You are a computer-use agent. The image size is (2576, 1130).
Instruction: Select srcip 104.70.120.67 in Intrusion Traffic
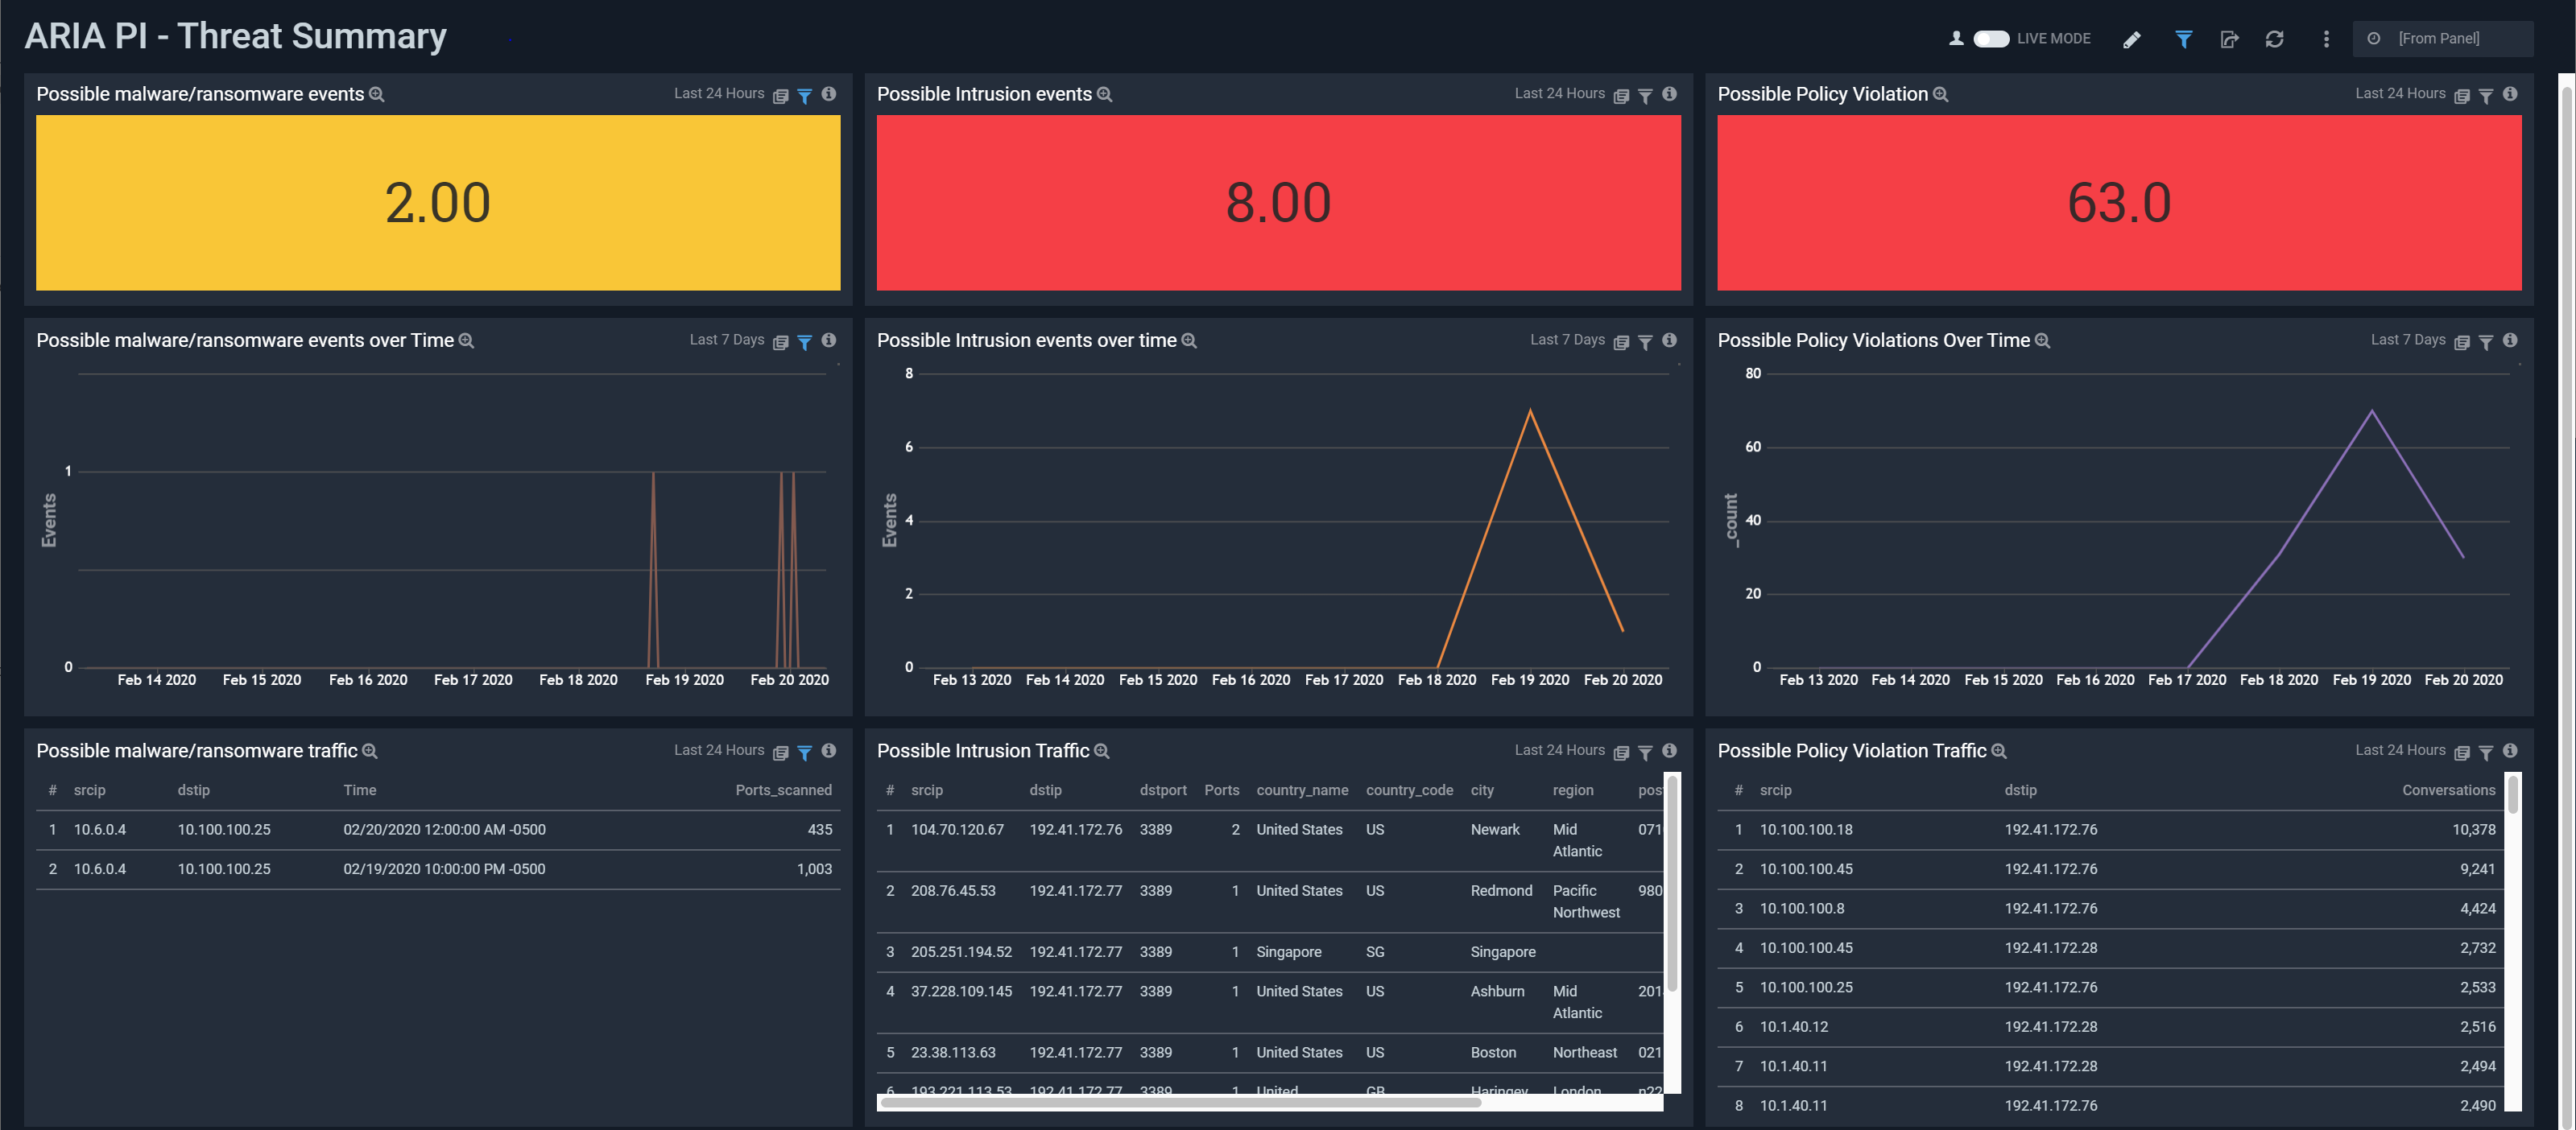(957, 831)
